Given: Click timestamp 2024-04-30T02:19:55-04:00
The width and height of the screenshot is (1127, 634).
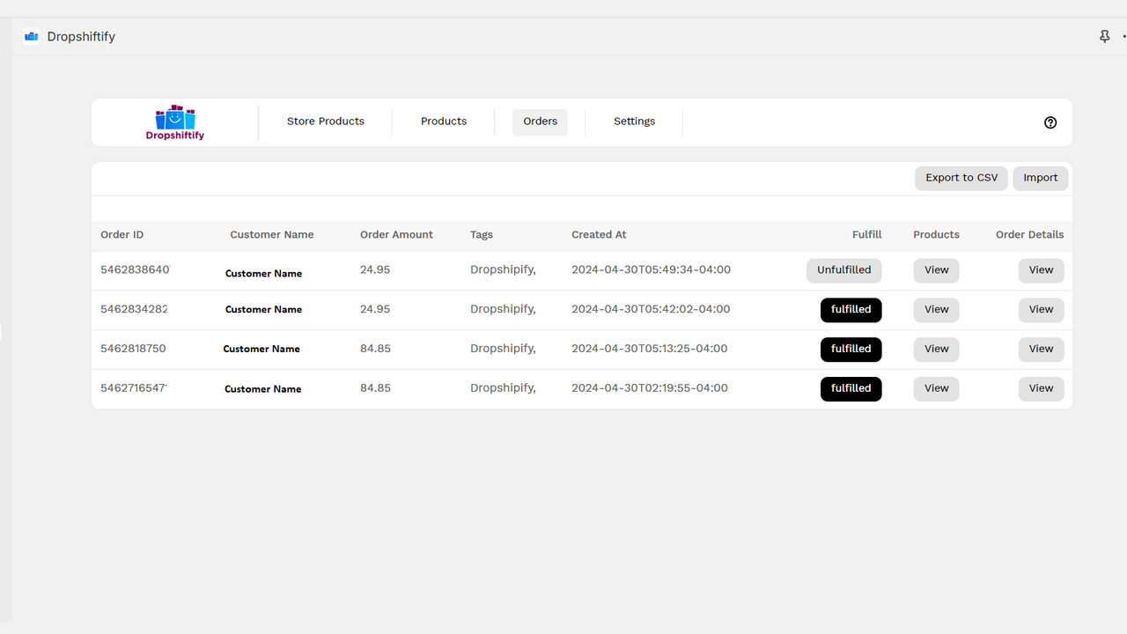Looking at the screenshot, I should coord(650,388).
